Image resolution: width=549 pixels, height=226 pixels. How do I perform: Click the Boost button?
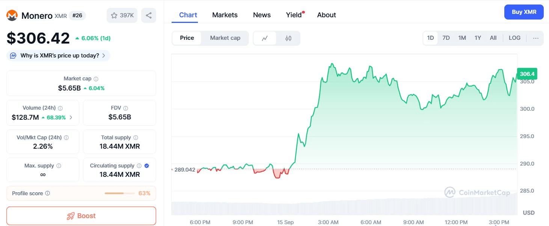(x=81, y=216)
